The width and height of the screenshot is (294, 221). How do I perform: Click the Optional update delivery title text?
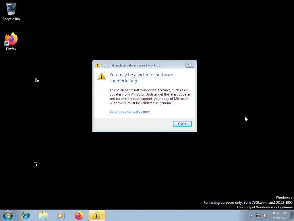pyautogui.click(x=131, y=65)
